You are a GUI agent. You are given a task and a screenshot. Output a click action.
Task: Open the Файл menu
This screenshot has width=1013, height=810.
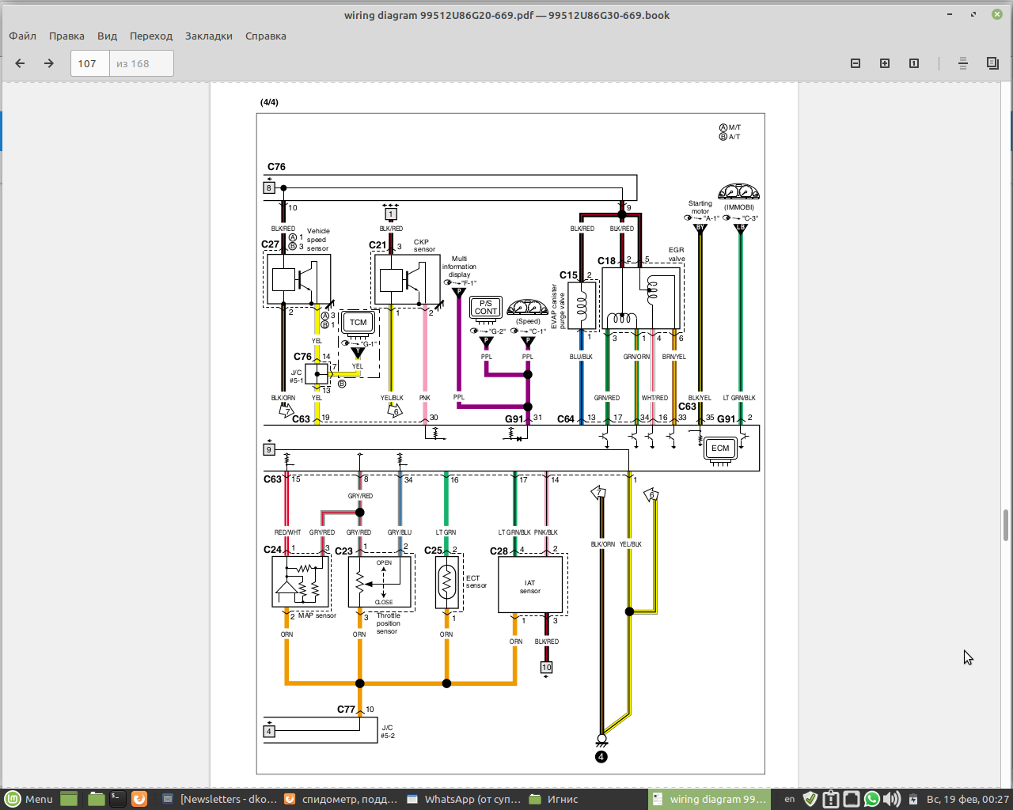(22, 36)
